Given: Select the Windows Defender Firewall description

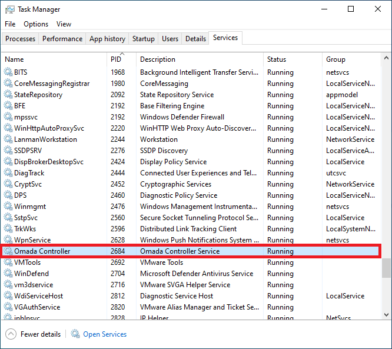Looking at the screenshot, I should coord(182,117).
